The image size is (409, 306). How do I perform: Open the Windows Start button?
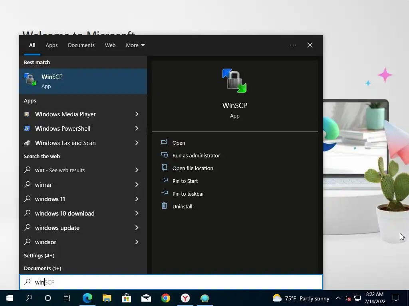point(10,298)
